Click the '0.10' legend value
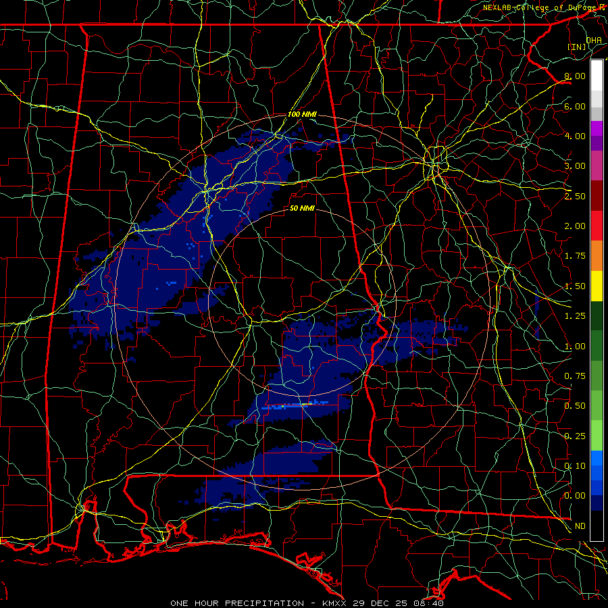Viewport: 608px width, 608px height. point(575,465)
